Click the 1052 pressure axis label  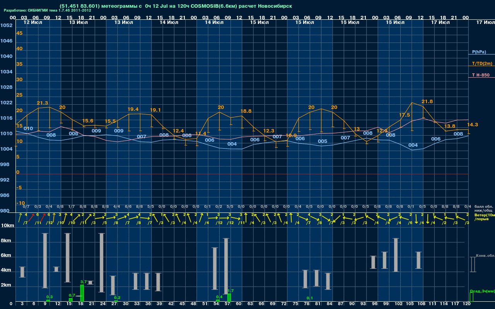[6, 25]
